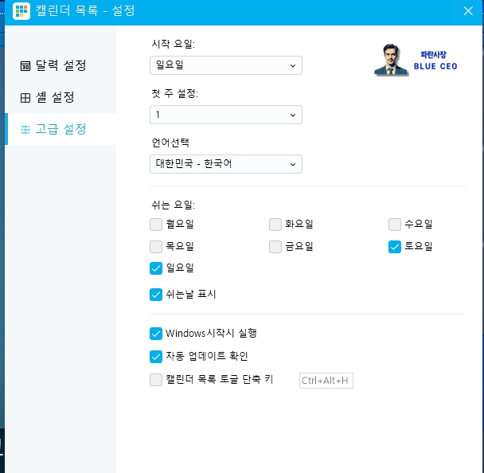Click the 셀 설정 grid icon
Screen dimensions: 484x473
pyautogui.click(x=25, y=98)
